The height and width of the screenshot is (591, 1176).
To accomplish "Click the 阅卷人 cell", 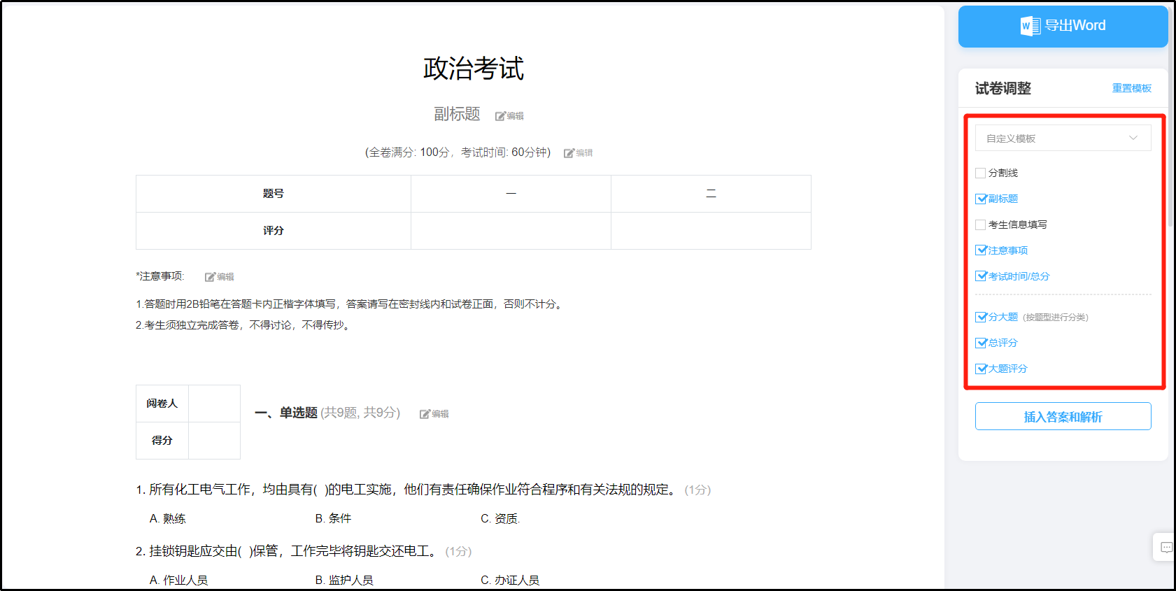I will 162,404.
